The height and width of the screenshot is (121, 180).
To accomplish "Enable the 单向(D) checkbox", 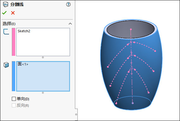I will (14, 99).
